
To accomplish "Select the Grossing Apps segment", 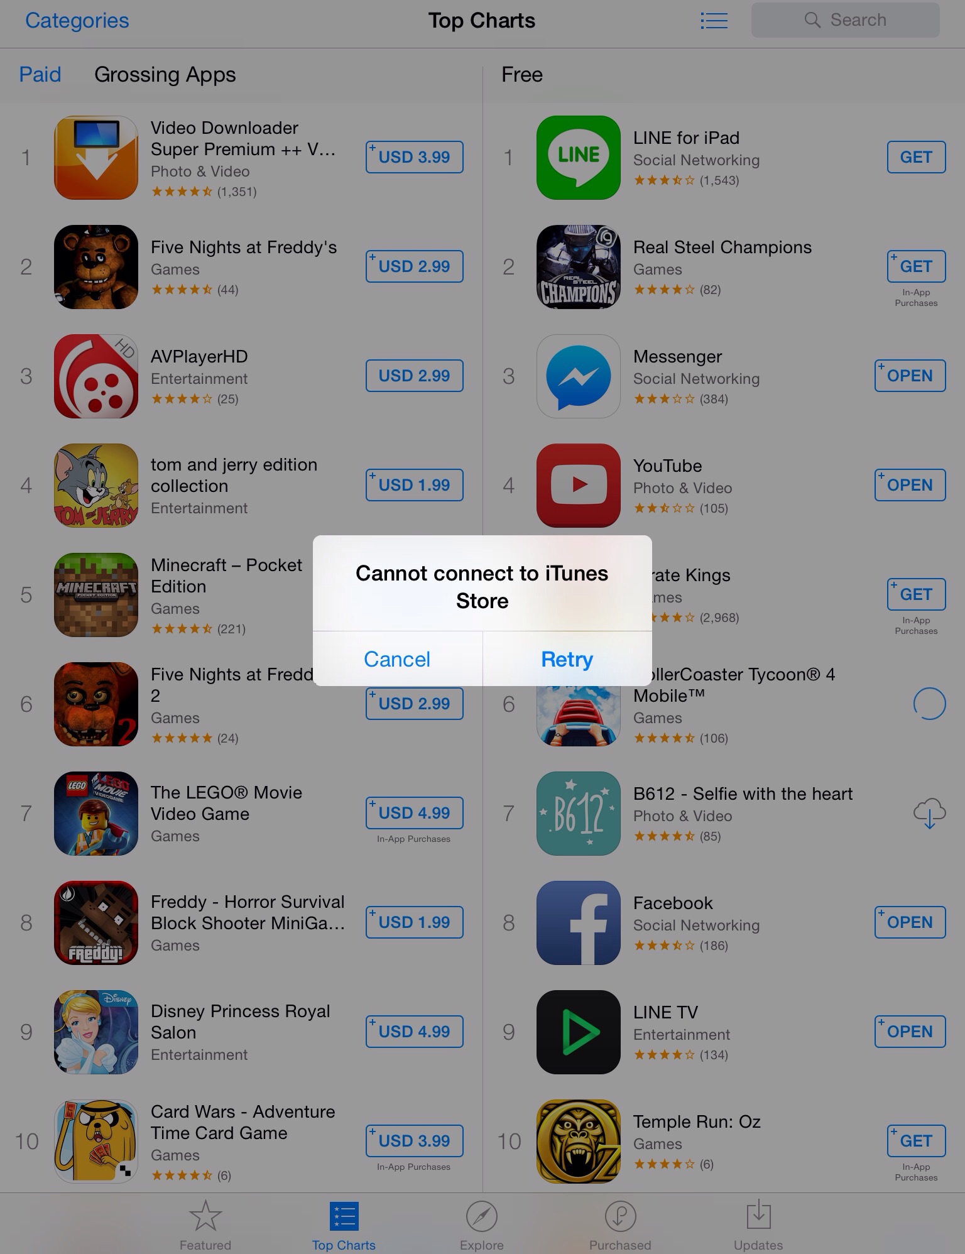I will tap(165, 75).
